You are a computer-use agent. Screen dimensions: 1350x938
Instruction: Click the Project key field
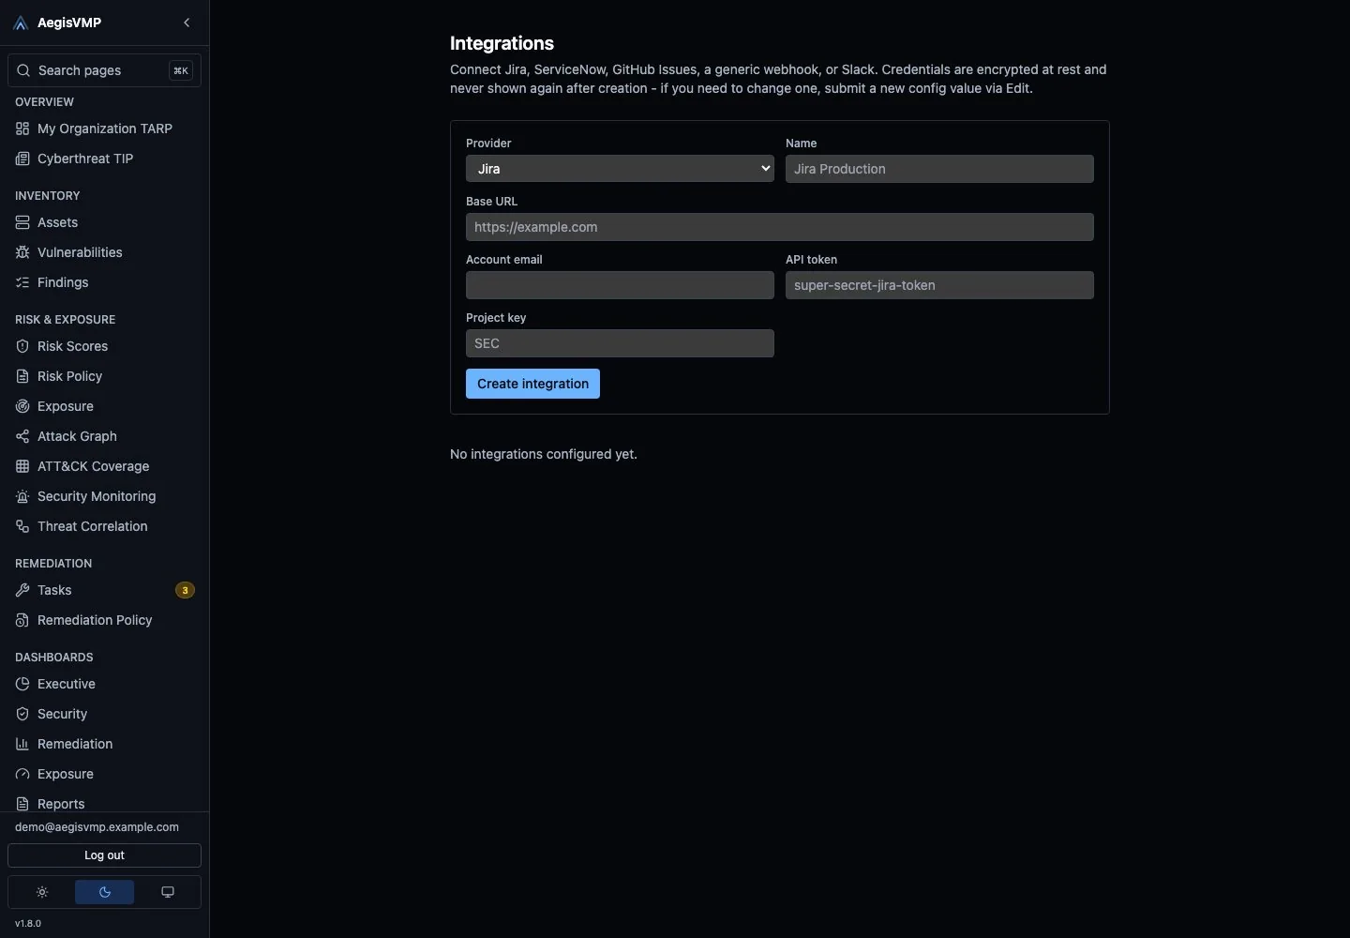pyautogui.click(x=620, y=343)
